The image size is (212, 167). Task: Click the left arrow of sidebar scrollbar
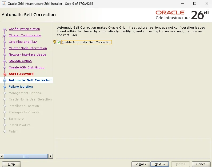pos(2,156)
